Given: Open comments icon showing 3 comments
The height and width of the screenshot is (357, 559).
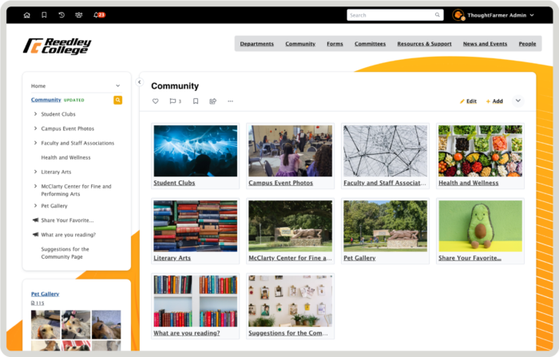Looking at the screenshot, I should click(174, 101).
